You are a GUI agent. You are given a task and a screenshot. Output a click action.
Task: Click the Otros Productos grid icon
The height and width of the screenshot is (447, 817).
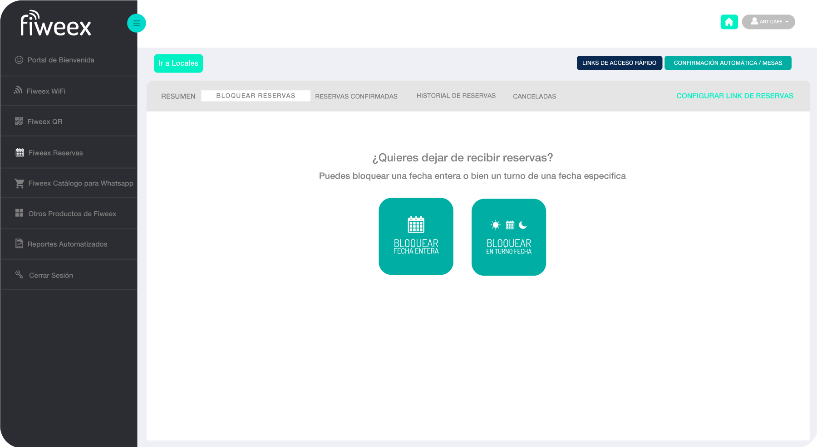tap(19, 213)
